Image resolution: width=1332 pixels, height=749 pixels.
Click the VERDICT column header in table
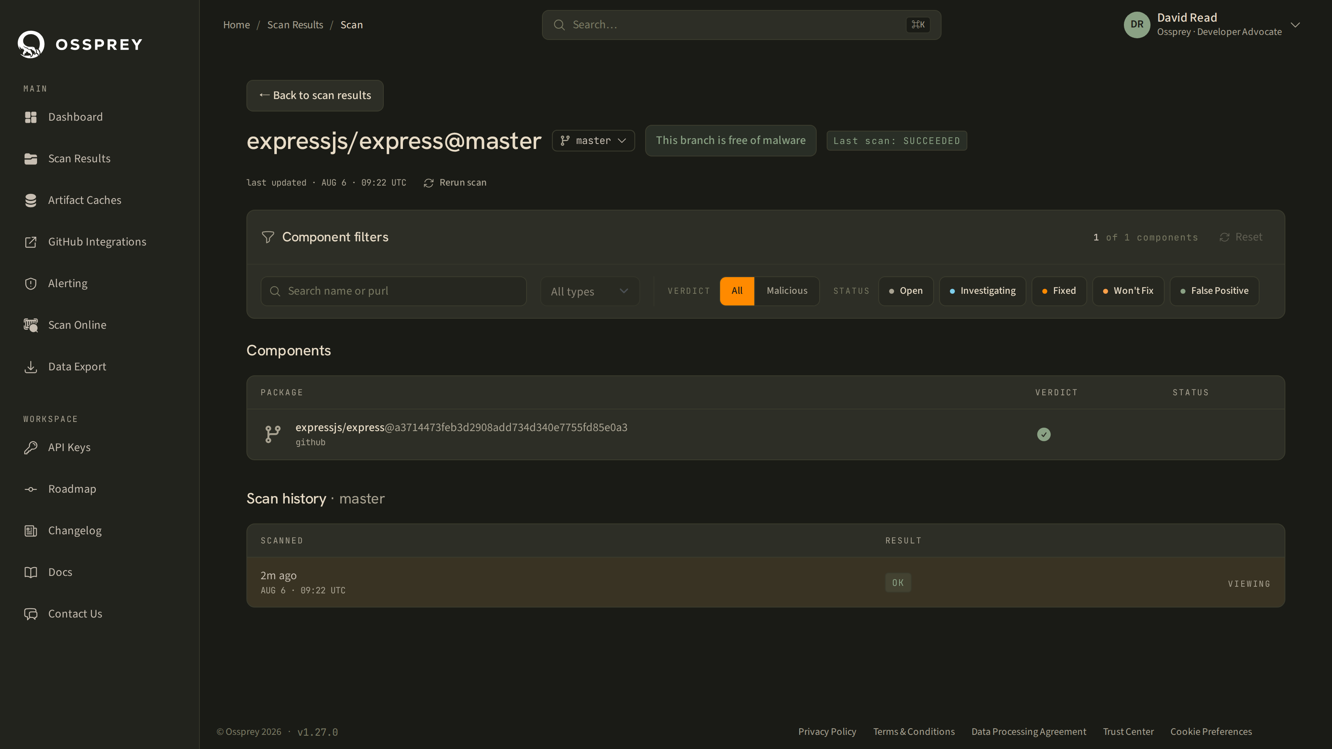coord(1056,392)
